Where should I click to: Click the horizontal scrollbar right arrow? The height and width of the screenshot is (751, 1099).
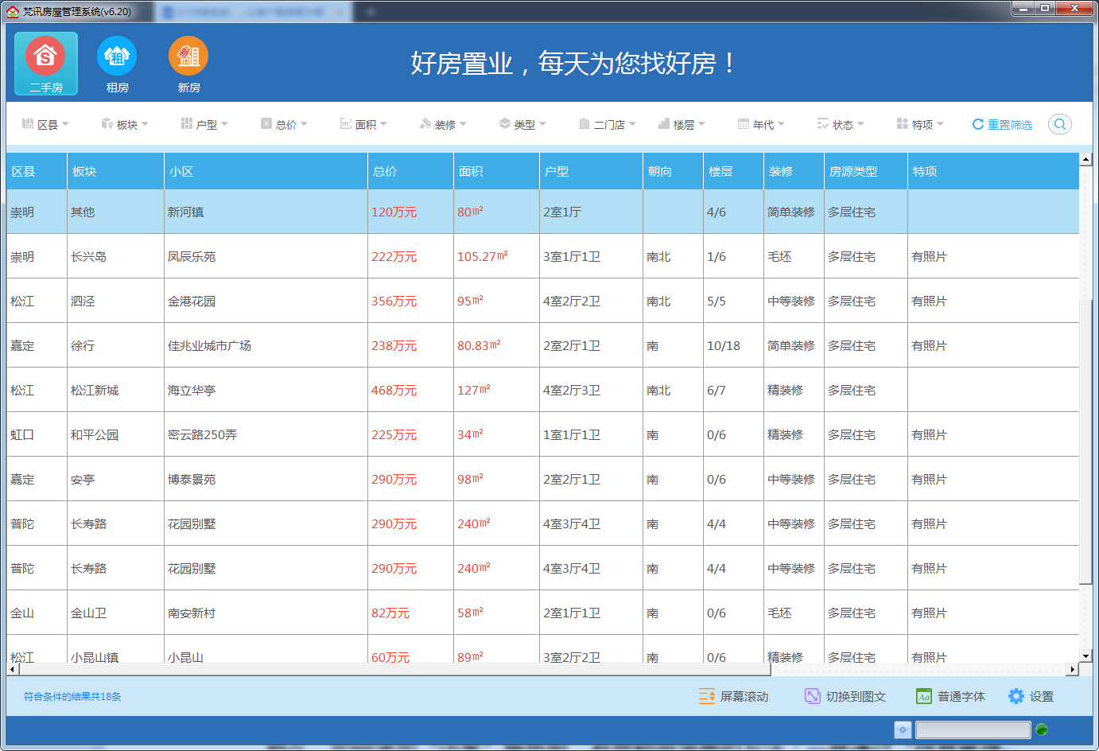click(1072, 670)
